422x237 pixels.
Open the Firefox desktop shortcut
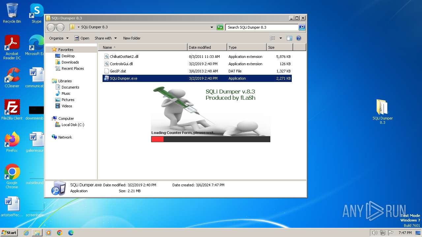point(12,142)
